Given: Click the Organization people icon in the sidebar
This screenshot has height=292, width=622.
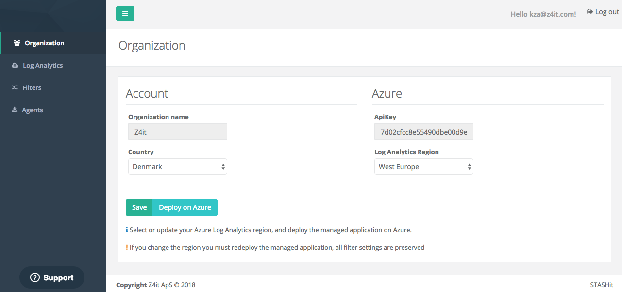Looking at the screenshot, I should coord(17,43).
